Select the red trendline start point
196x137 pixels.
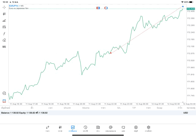point(111,53)
